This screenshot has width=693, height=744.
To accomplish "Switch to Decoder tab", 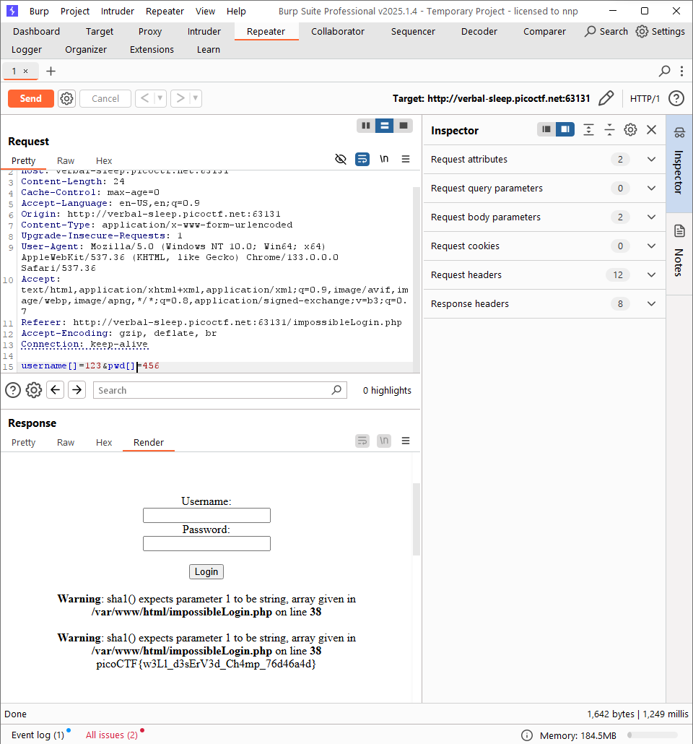I will point(479,31).
